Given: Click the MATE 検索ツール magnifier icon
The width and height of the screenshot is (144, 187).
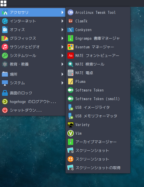Looking at the screenshot, I should (x=71, y=64).
